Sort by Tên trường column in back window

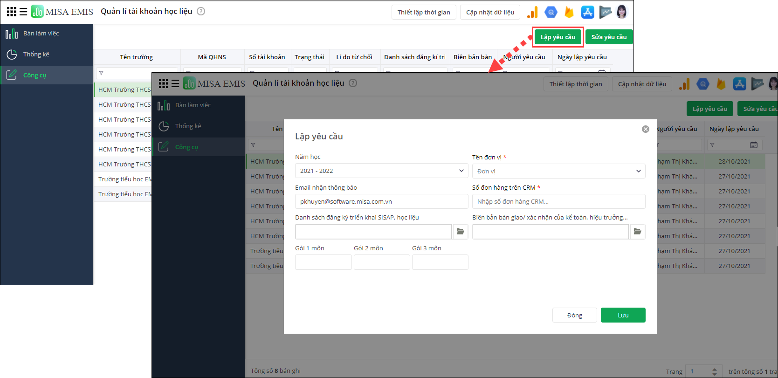(137, 57)
